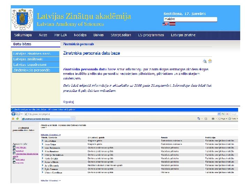Click the Academy coat of arms logo
Viewport: 251px width, 188px height.
click(22, 19)
